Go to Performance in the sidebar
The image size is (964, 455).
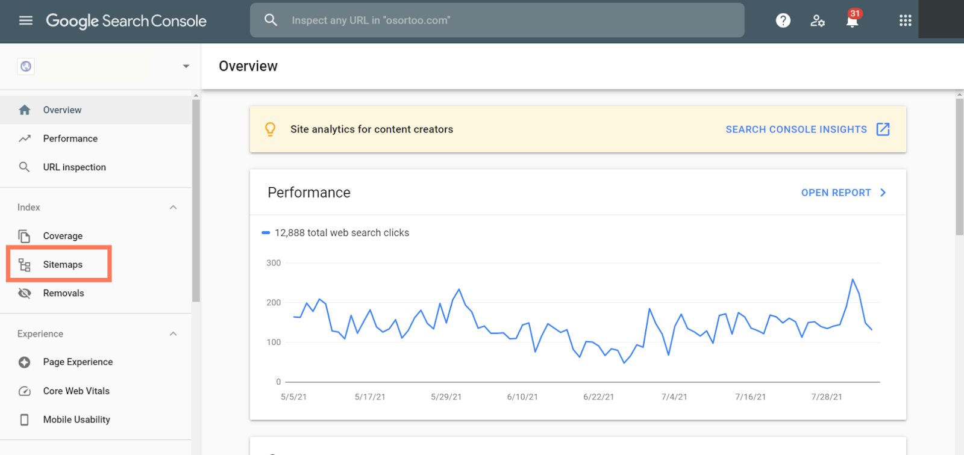tap(70, 138)
